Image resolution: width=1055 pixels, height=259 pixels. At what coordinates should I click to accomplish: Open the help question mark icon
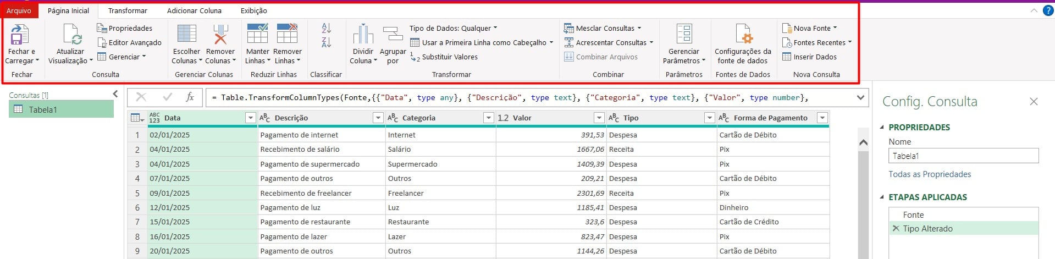coord(1048,10)
